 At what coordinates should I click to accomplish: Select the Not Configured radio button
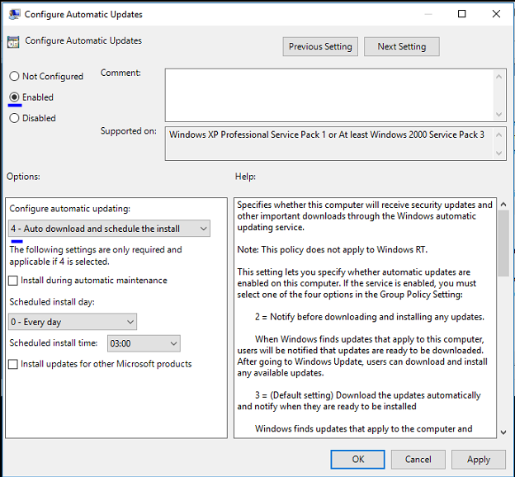(14, 76)
